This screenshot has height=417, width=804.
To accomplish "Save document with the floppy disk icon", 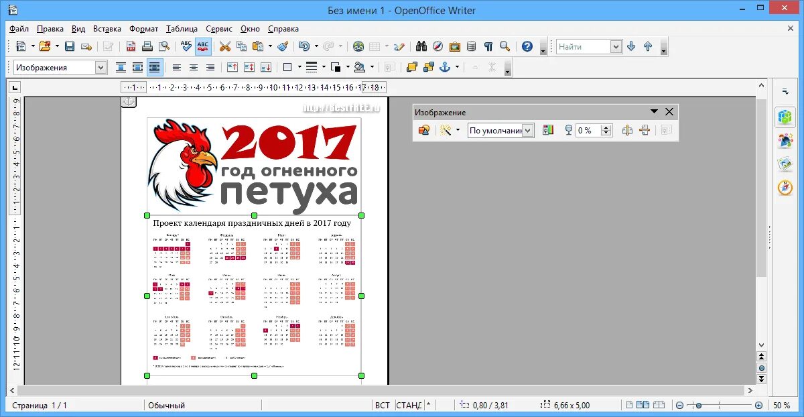I will [x=70, y=46].
